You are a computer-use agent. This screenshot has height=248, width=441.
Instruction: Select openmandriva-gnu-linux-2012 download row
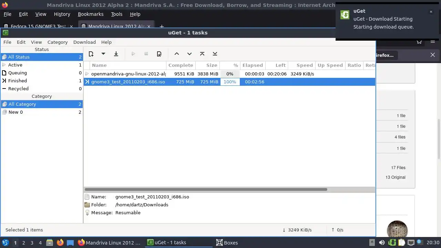coord(229,74)
